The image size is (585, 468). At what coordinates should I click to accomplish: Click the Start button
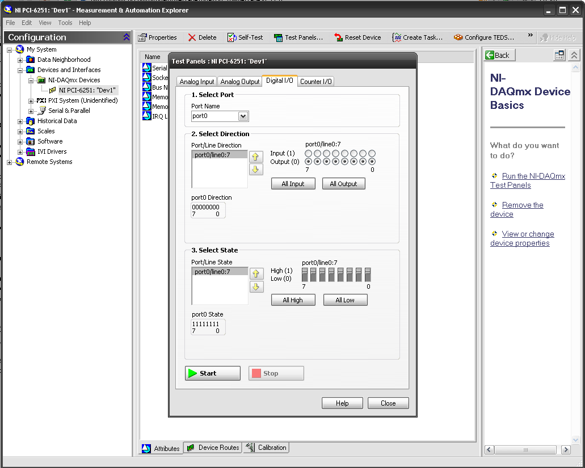point(213,373)
